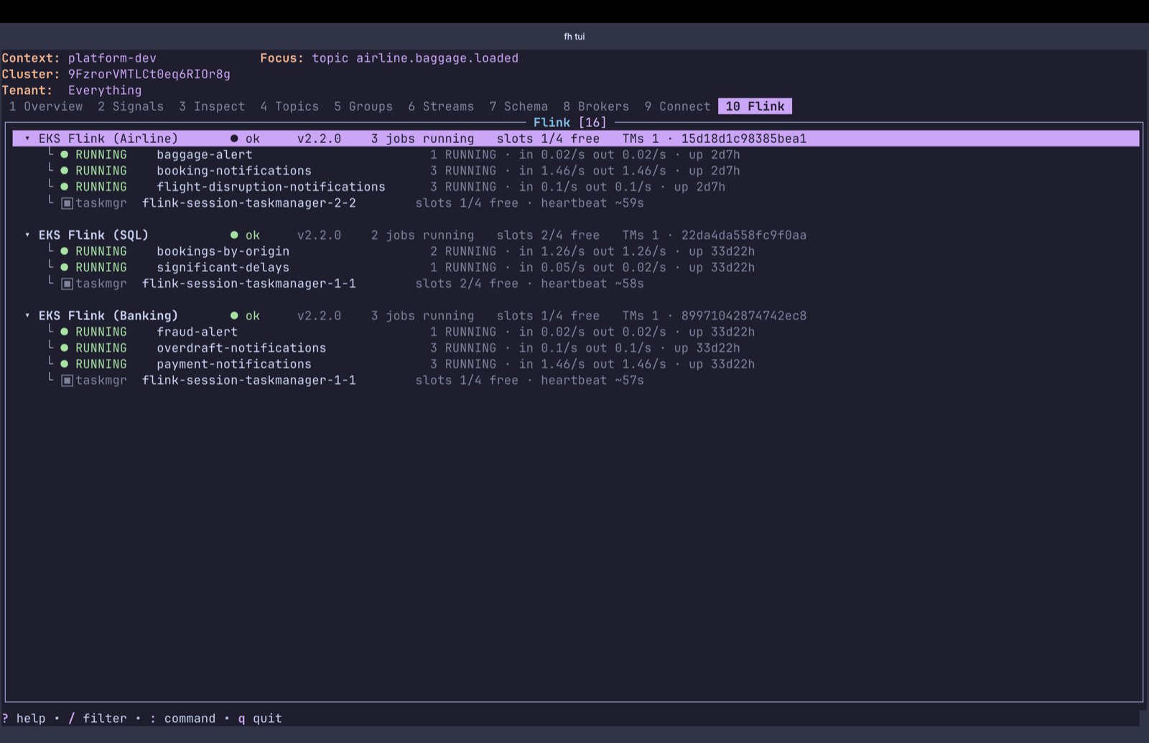The image size is (1149, 743).
Task: Select the 4 Topics tab
Action: tap(289, 106)
